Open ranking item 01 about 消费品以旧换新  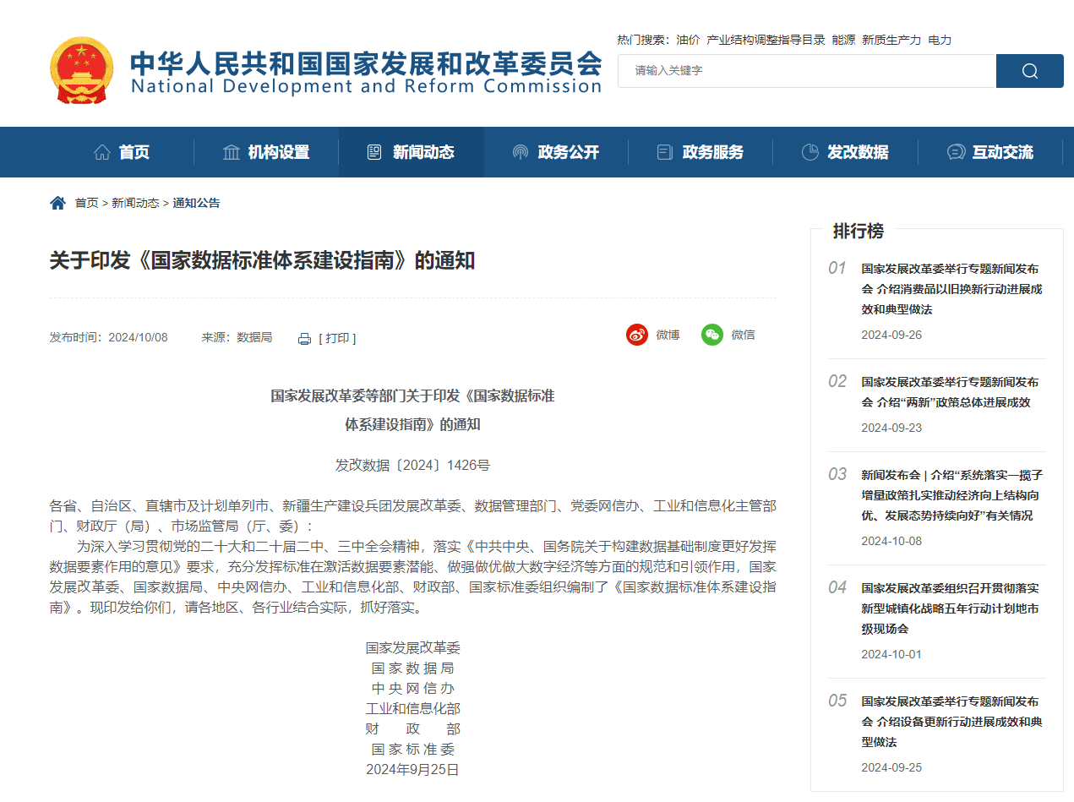(x=951, y=289)
